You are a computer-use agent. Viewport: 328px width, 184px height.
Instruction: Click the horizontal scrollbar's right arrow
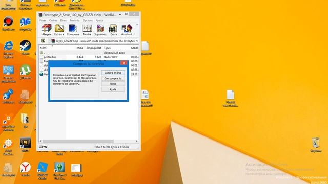137,141
